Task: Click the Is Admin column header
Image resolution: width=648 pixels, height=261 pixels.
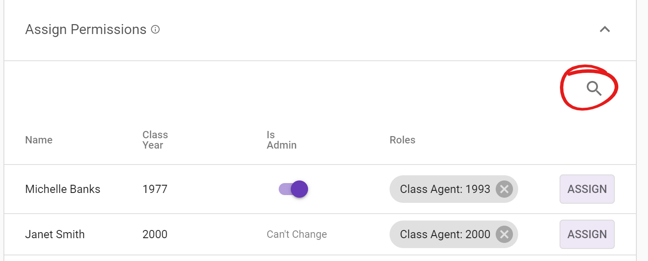Action: click(x=281, y=140)
